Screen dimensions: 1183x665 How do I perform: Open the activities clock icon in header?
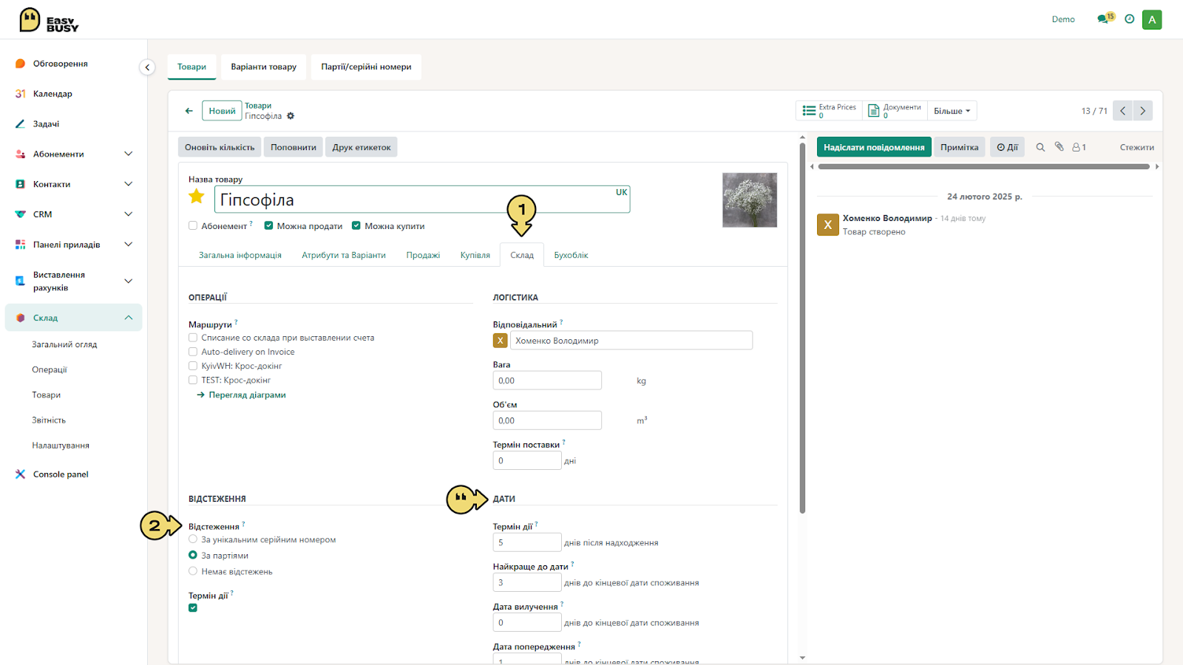click(x=1129, y=19)
